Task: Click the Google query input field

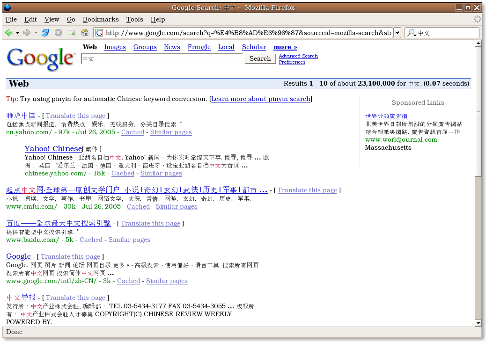Action: click(x=162, y=58)
